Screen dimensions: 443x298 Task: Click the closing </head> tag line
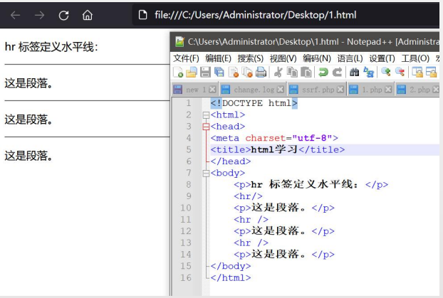click(x=230, y=161)
